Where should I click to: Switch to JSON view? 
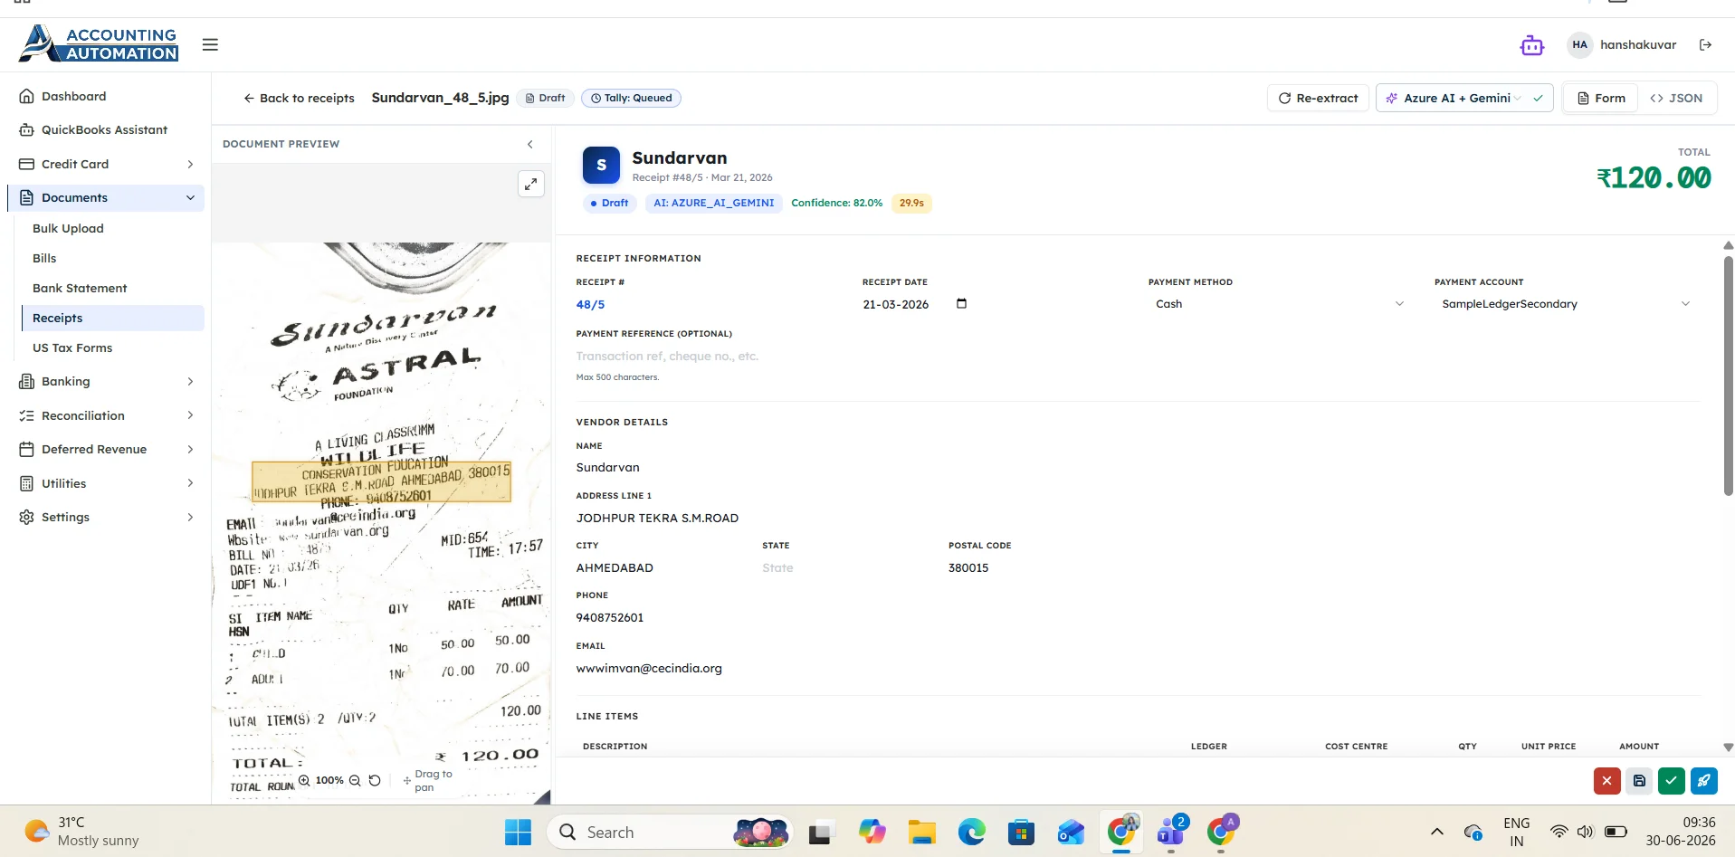[1676, 98]
